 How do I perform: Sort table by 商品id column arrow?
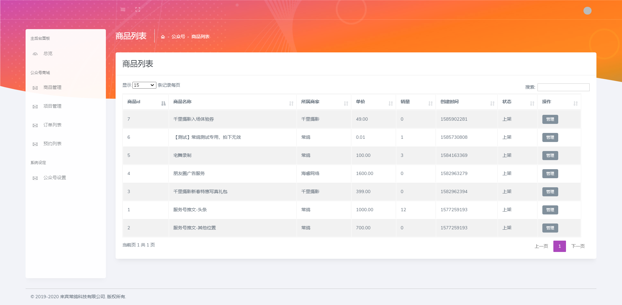[x=163, y=103]
